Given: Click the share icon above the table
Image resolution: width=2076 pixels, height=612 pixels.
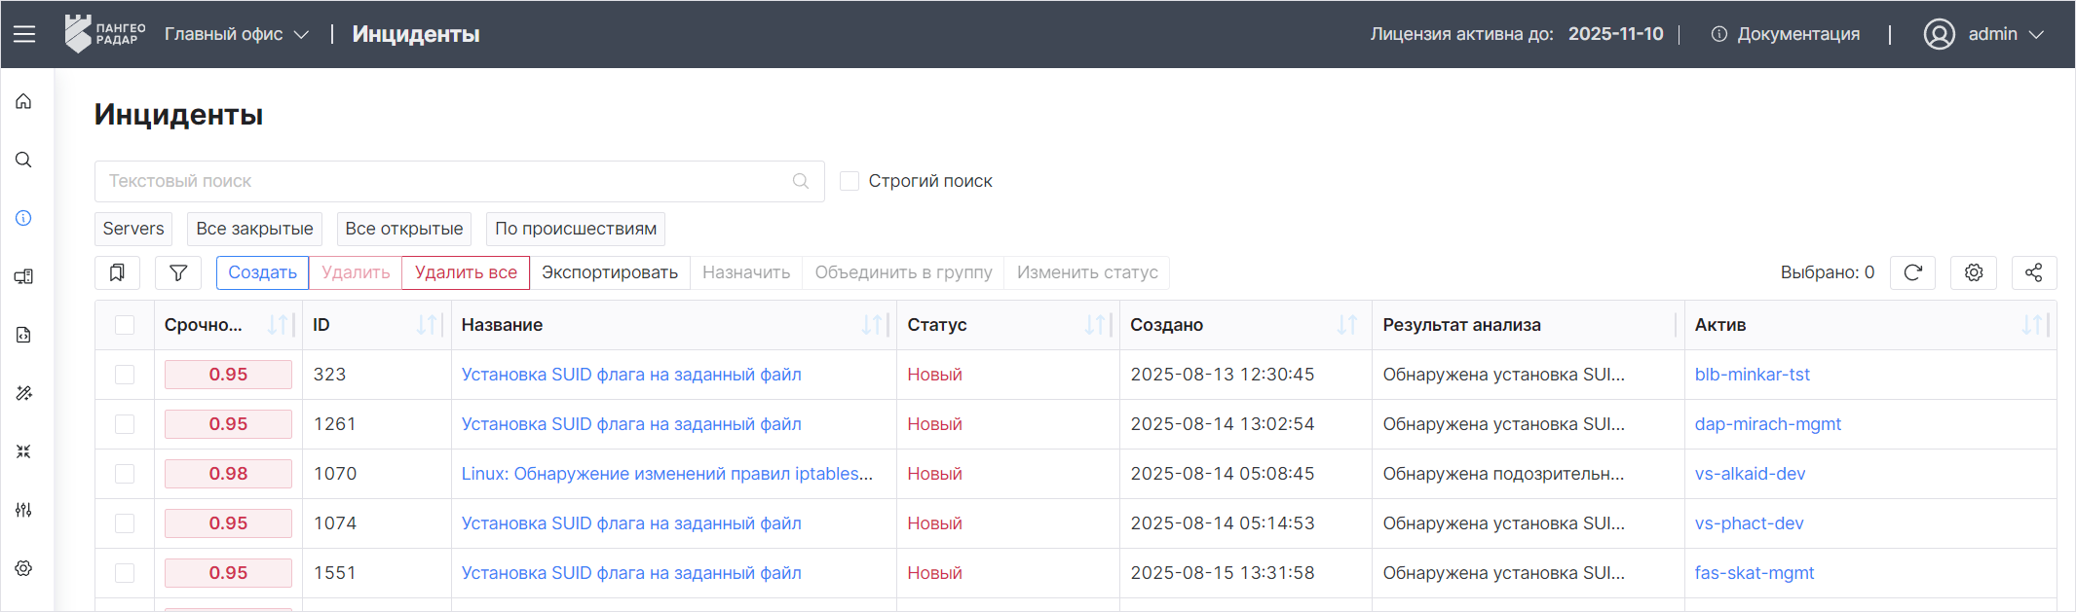Looking at the screenshot, I should tap(2034, 272).
